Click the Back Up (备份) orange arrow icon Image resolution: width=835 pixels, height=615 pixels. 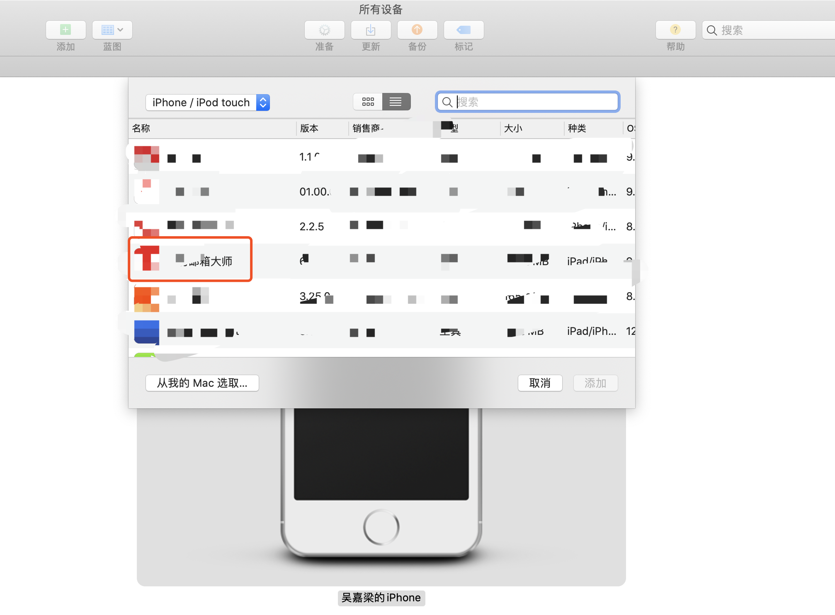point(417,30)
